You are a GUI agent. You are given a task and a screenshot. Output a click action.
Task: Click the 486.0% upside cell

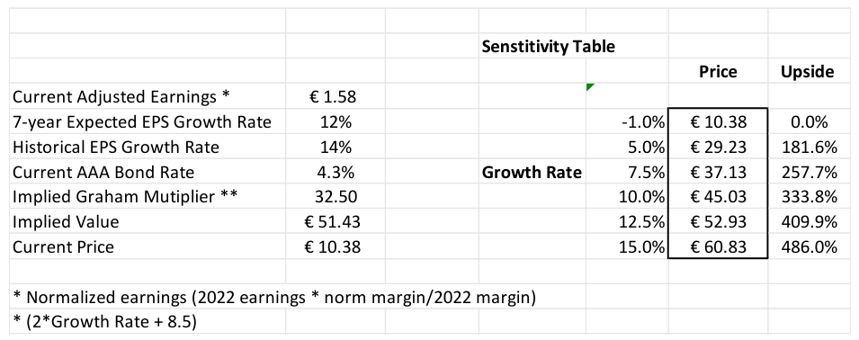point(809,247)
